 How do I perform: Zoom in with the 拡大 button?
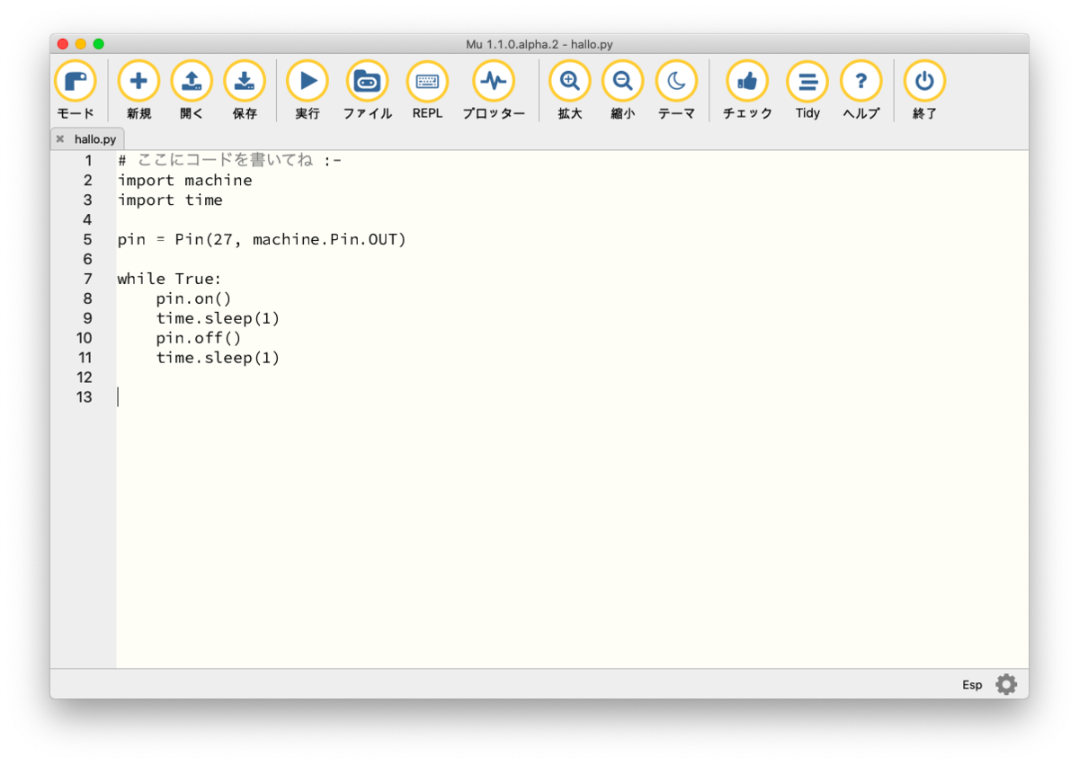point(570,91)
